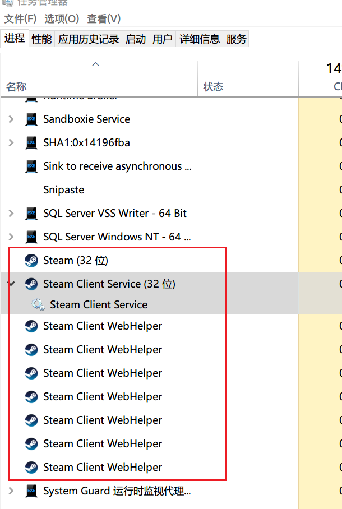This screenshot has width=342, height=509.
Task: Expand the SHA1:0x14196fba process group
Action: (x=11, y=142)
